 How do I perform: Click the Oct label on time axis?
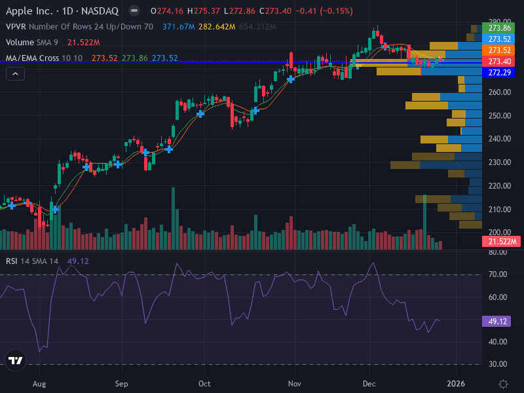(204, 384)
